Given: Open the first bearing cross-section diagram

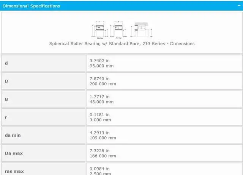Looking at the screenshot, I should point(100,30).
